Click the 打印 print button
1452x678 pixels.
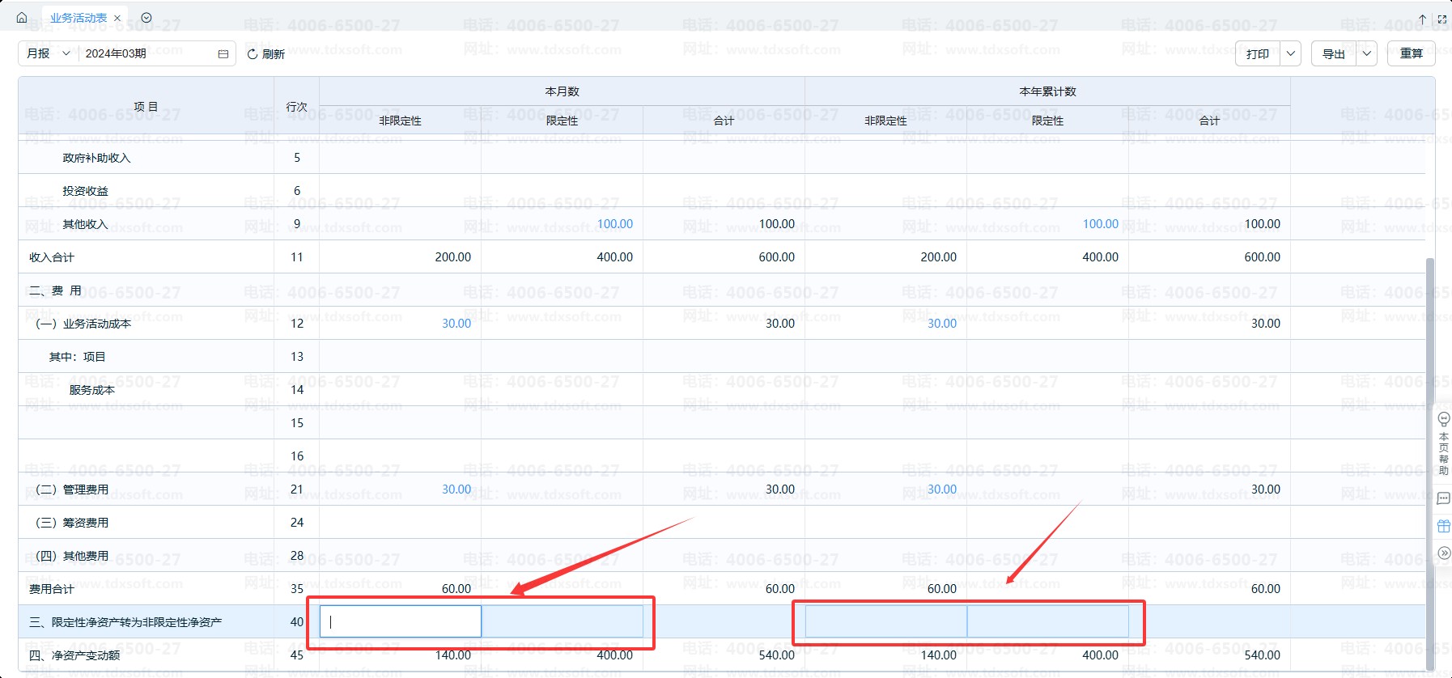pyautogui.click(x=1258, y=53)
